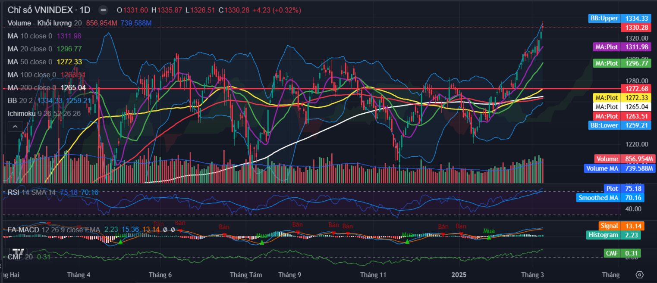Click the orange Signal scale label
This screenshot has width=657, height=283.
[x=609, y=226]
